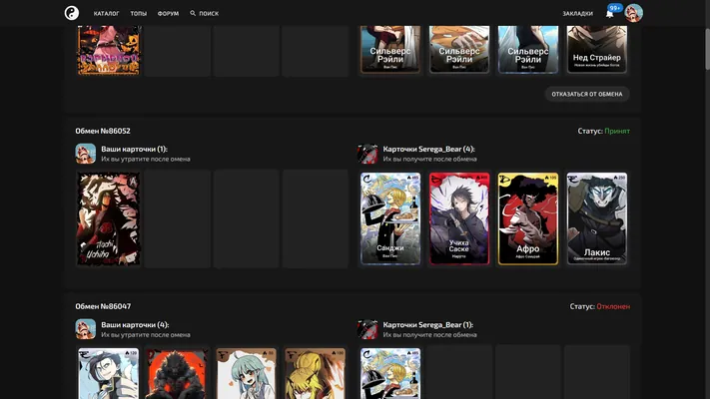Click your avatar in exchange №86047
Image resolution: width=710 pixels, height=399 pixels.
point(86,329)
